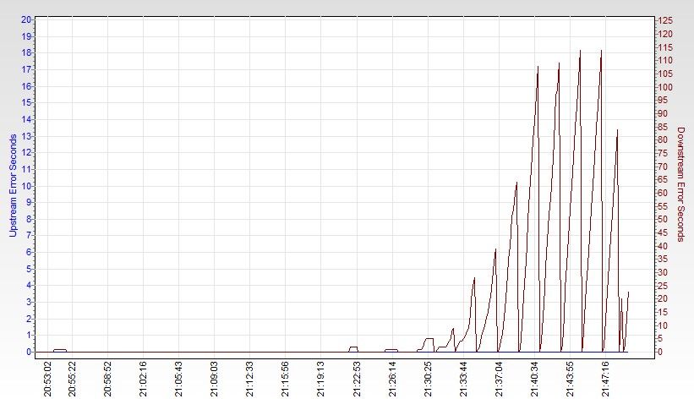This screenshot has width=694, height=399.
Task: Click downstream axis value 25
Action: pos(663,286)
